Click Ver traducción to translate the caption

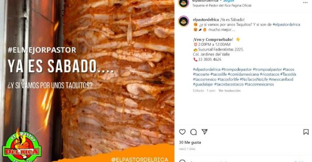pos(229,91)
